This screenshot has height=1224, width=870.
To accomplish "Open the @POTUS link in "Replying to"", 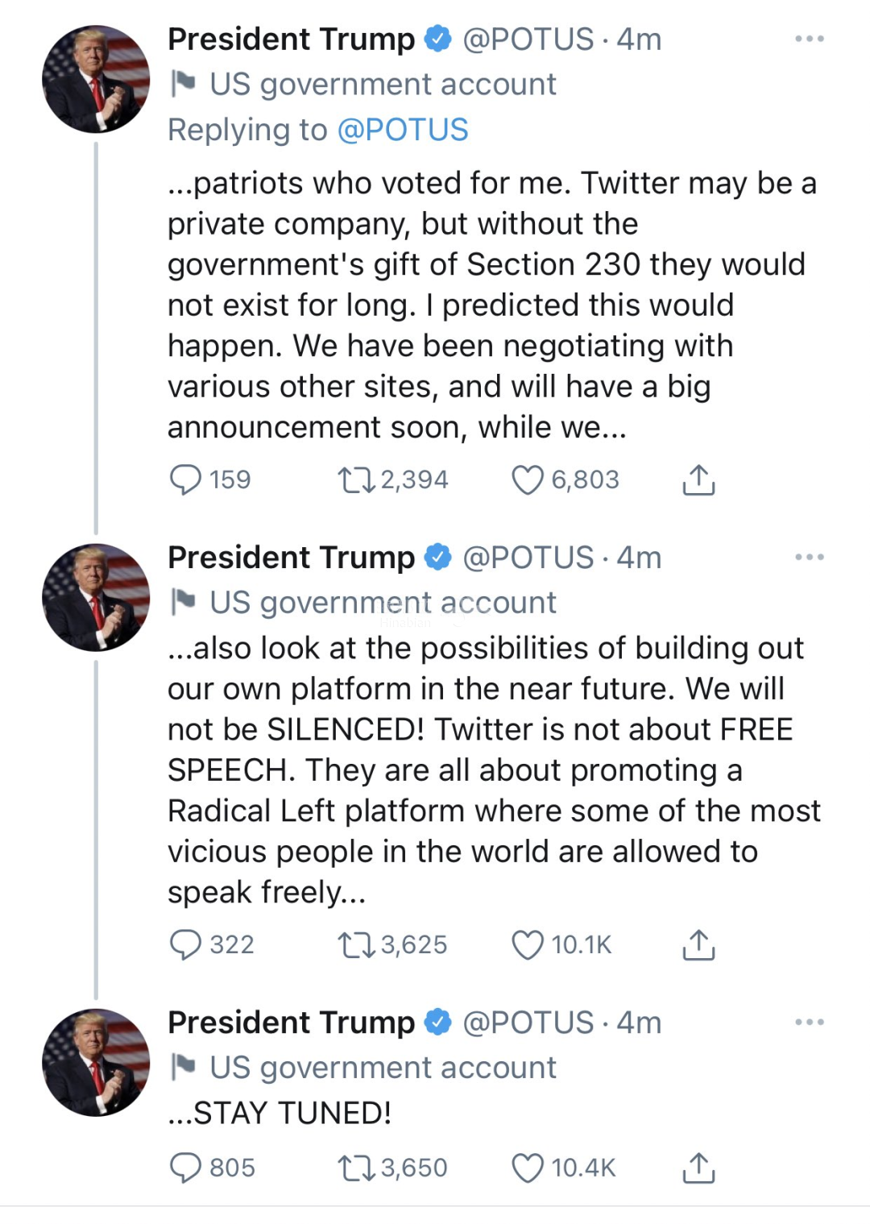I will pos(402,130).
